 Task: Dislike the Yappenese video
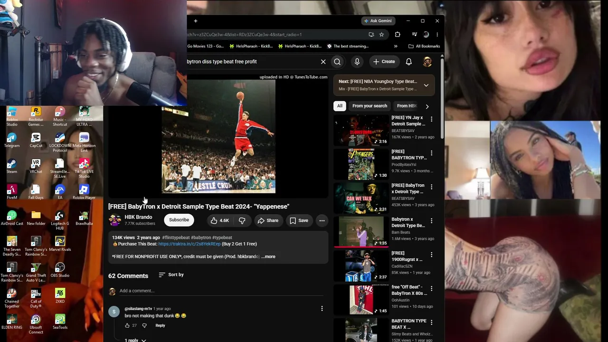click(242, 220)
